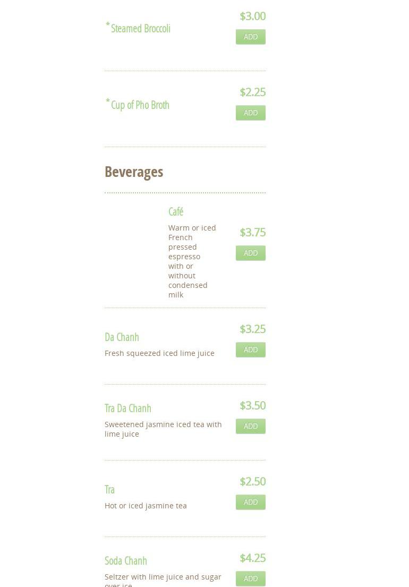Open the Steamed Broccoli item title
This screenshot has width=409, height=587.
[x=140, y=29]
